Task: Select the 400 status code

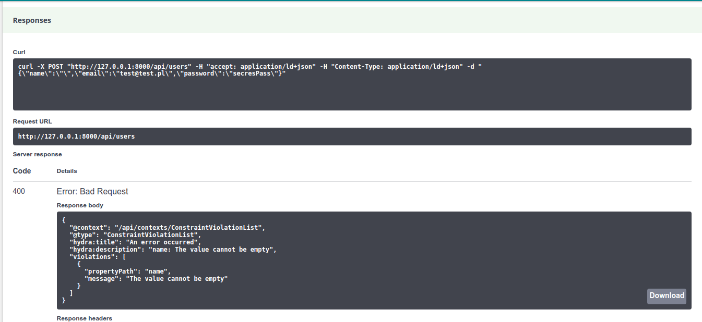Action: pos(19,191)
